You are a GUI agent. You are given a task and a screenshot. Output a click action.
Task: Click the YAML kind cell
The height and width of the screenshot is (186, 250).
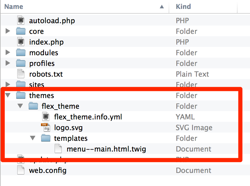tap(185, 117)
